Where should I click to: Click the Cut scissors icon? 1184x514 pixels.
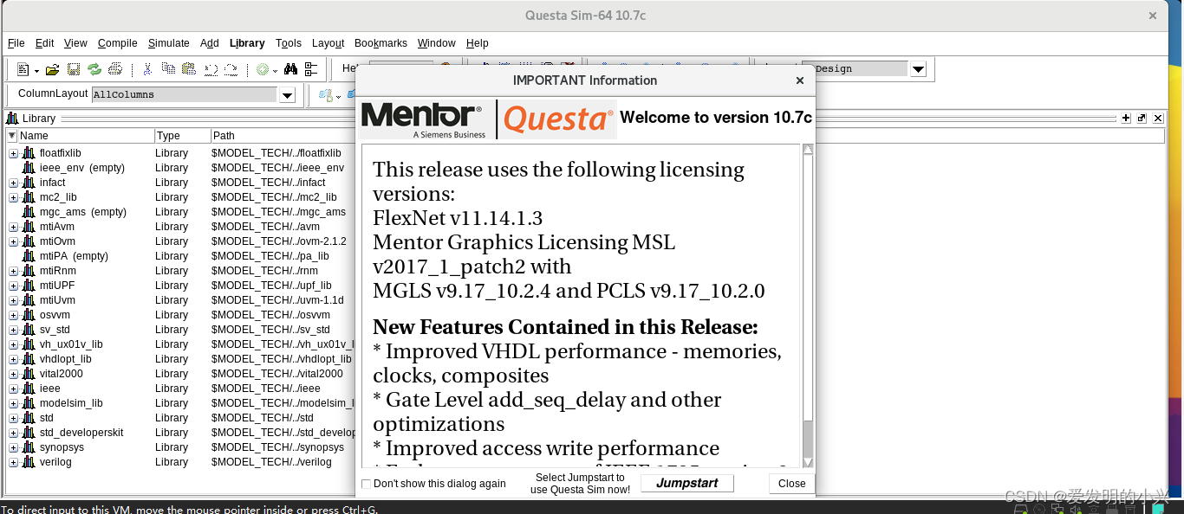147,69
